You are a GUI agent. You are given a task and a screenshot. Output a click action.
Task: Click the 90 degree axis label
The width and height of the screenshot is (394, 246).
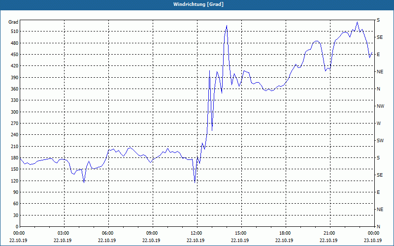15,192
